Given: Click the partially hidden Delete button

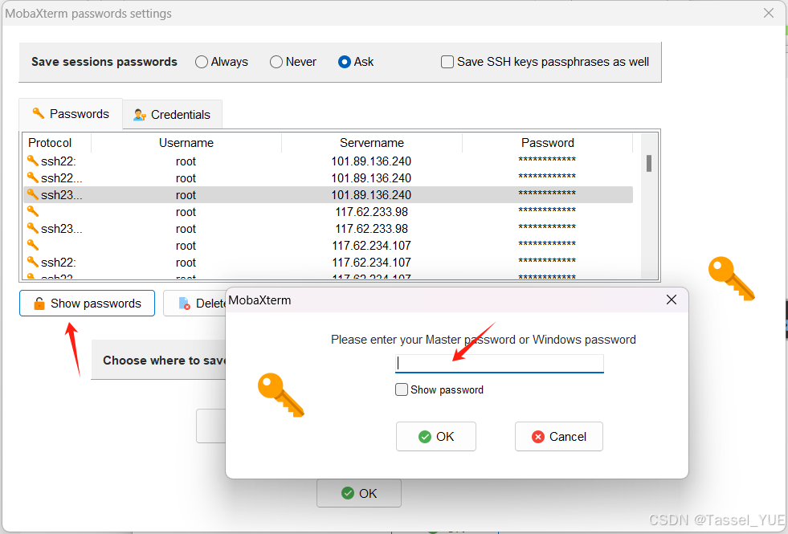Looking at the screenshot, I should pos(195,304).
